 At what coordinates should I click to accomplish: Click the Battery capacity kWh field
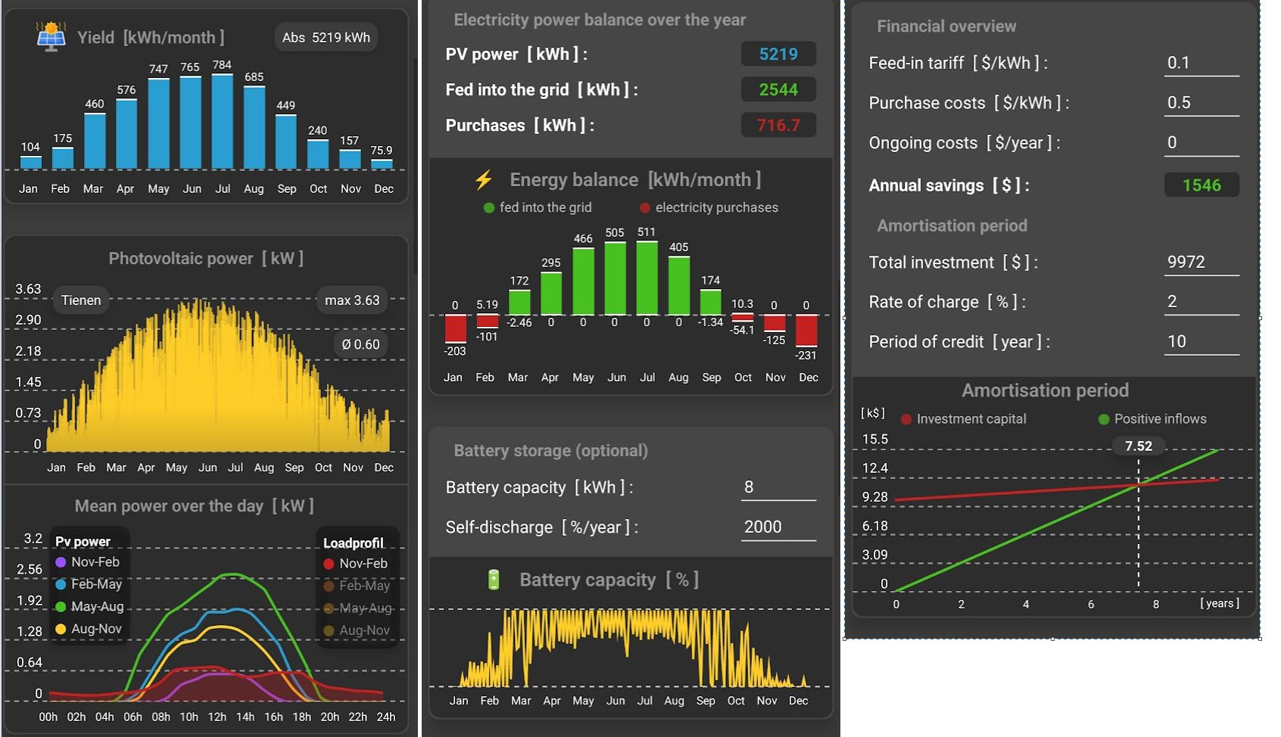778,488
